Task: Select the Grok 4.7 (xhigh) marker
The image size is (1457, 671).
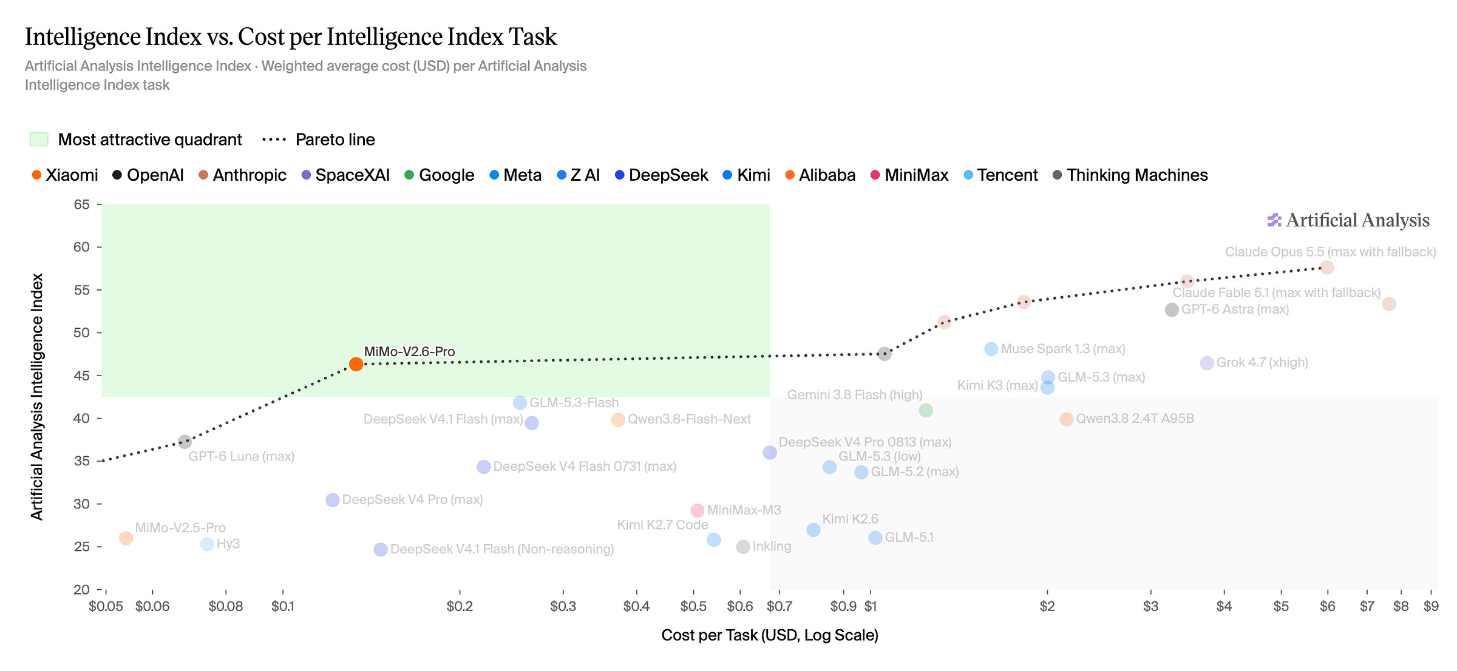Action: click(1207, 363)
